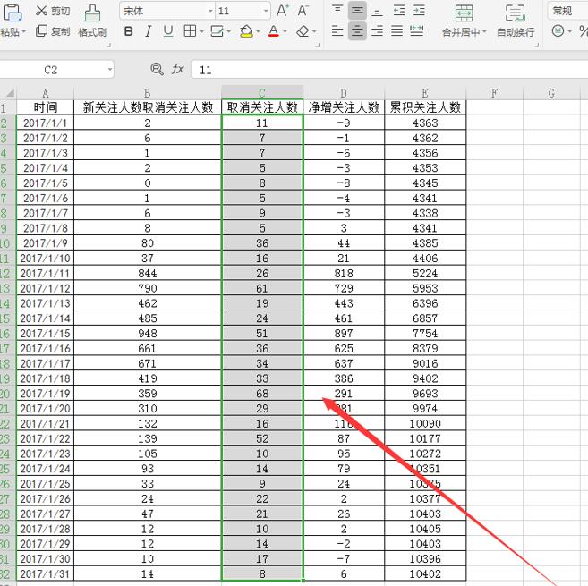The height and width of the screenshot is (586, 588).
Task: Align text left
Action: pos(337,30)
